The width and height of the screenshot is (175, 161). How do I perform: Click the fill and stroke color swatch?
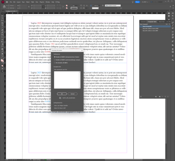pos(2,61)
